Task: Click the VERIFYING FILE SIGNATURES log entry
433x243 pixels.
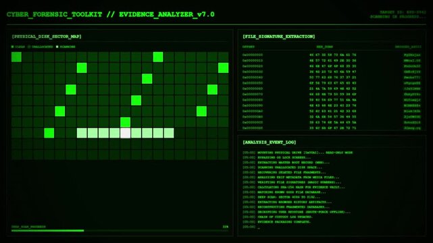Action: [292, 182]
